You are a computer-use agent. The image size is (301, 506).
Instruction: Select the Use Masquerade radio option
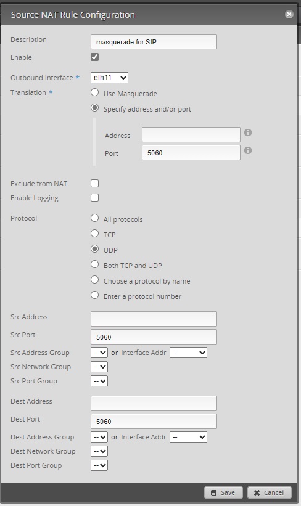tap(94, 92)
